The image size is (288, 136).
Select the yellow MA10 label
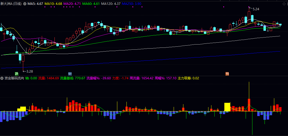[53, 4]
